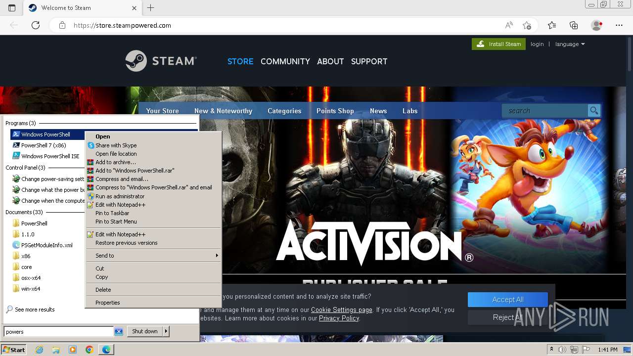Viewport: 633px width, 356px height.
Task: Expand the Send to submenu
Action: [153, 256]
